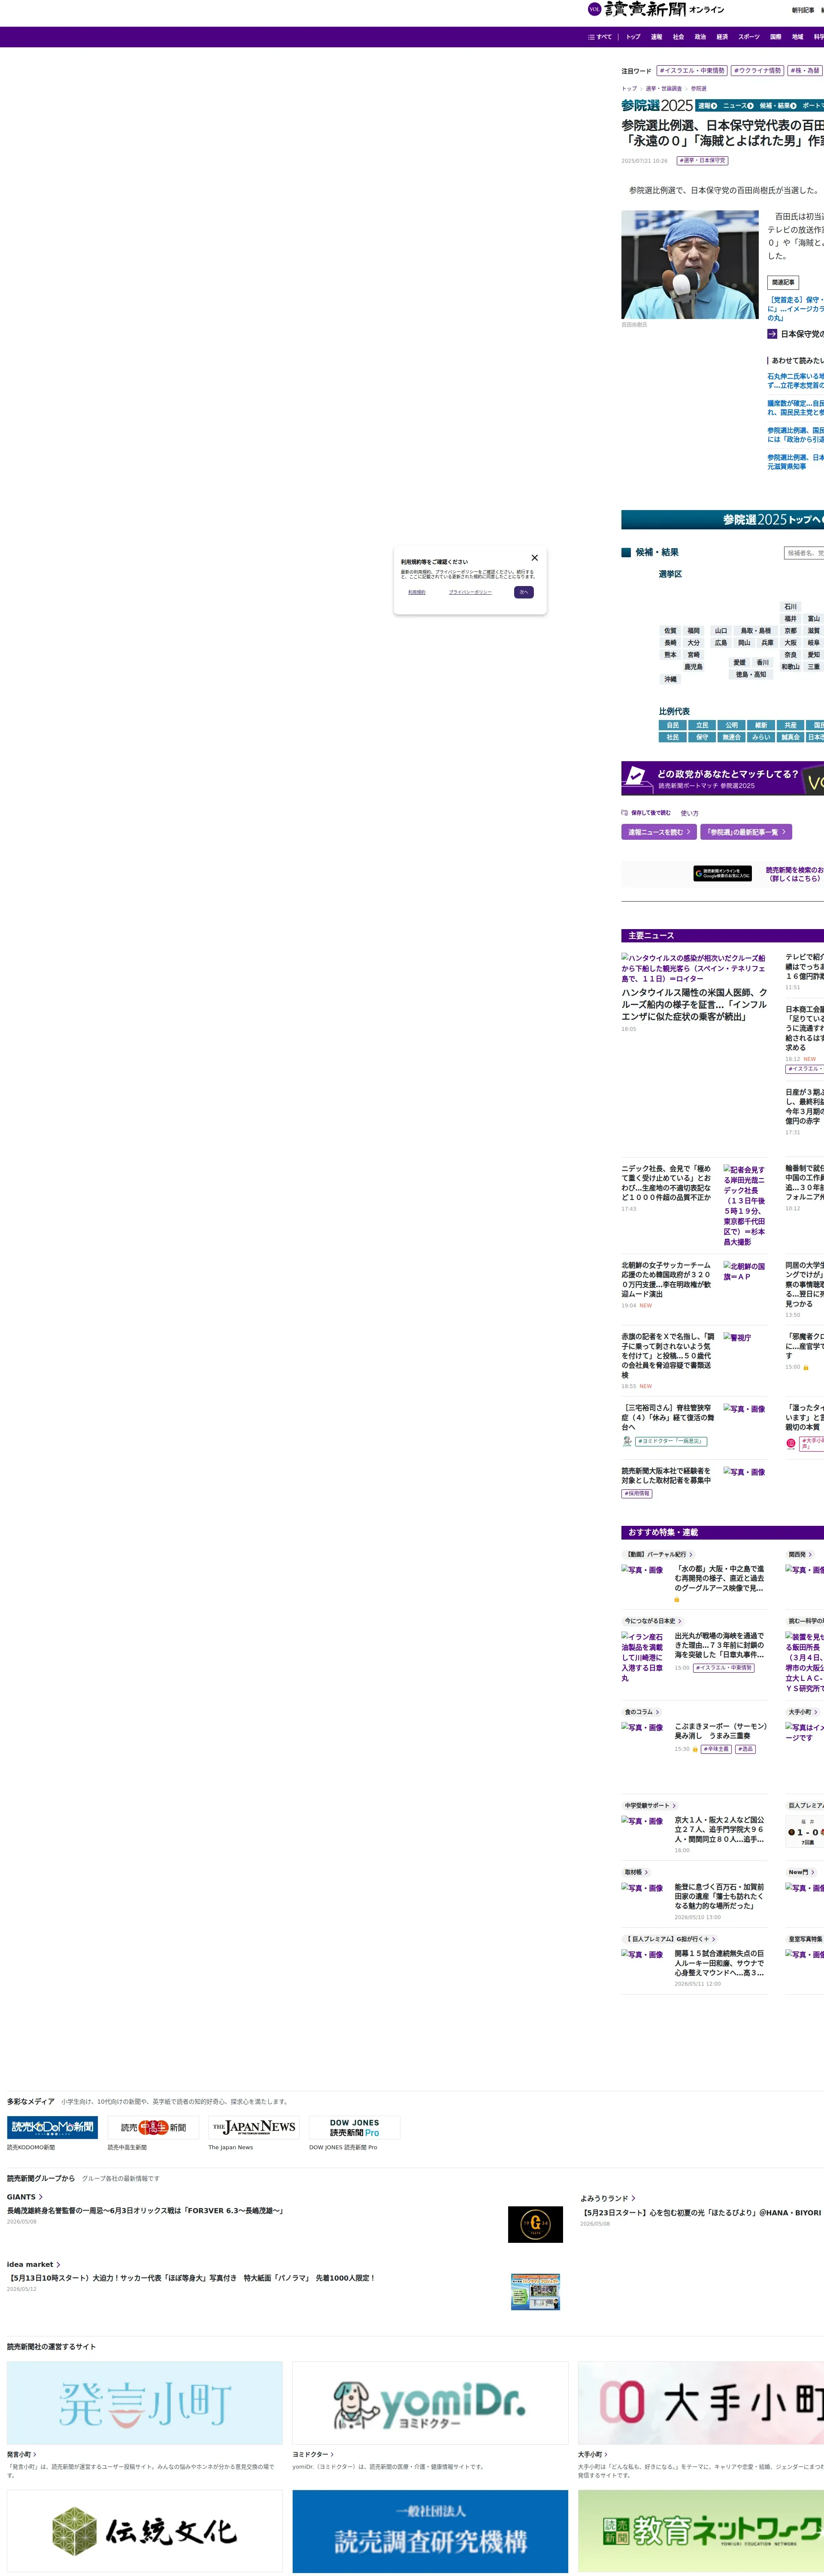Click the 読売KODOMO新聞 logo
Image resolution: width=824 pixels, height=2576 pixels.
coord(53,2127)
